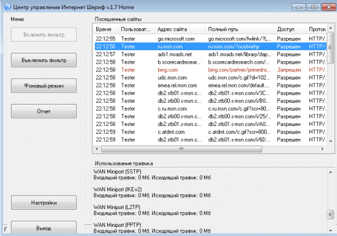Image resolution: width=337 pixels, height=236 pixels.
Task: Click the horizontal scrollbar thumb of sites list
Action: [181, 149]
